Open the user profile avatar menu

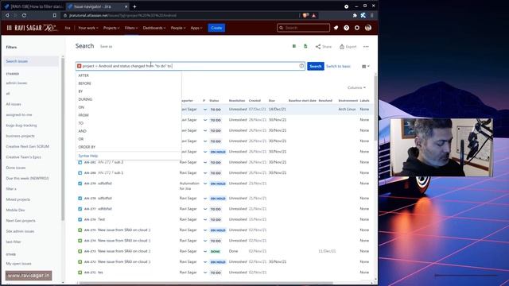pos(367,28)
